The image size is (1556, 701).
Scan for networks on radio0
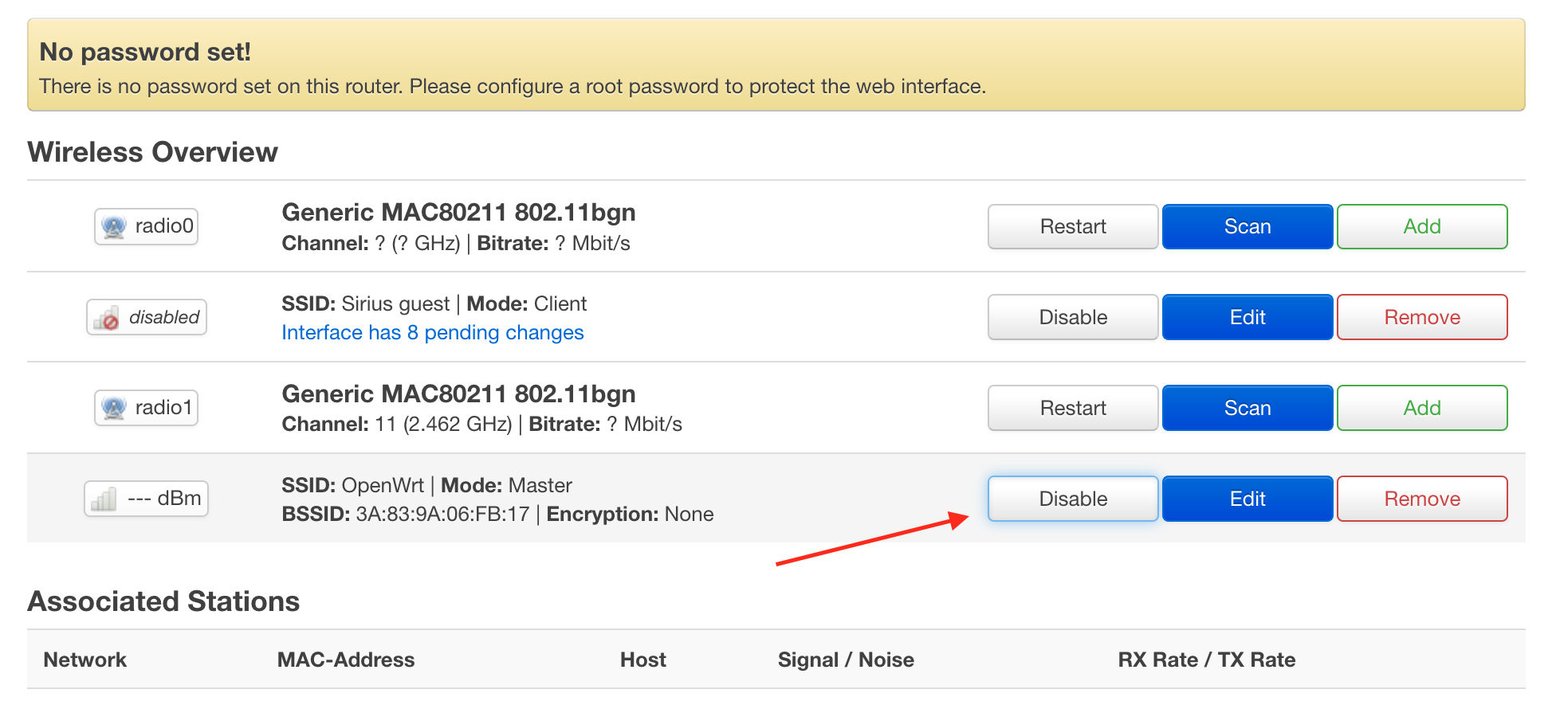click(1248, 227)
